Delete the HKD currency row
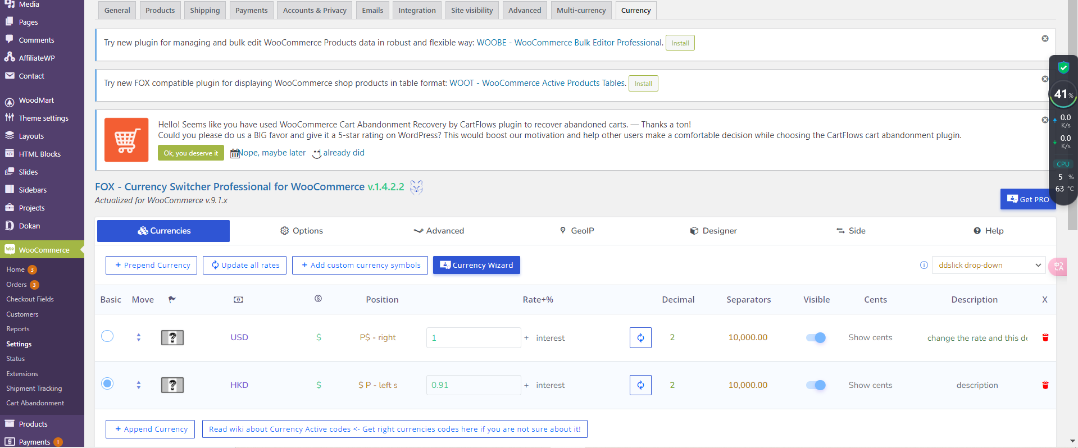Screen dimensions: 1078x448 pos(1045,385)
